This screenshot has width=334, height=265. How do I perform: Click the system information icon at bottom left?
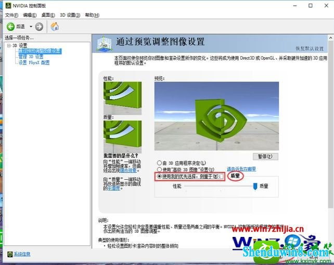point(10,254)
